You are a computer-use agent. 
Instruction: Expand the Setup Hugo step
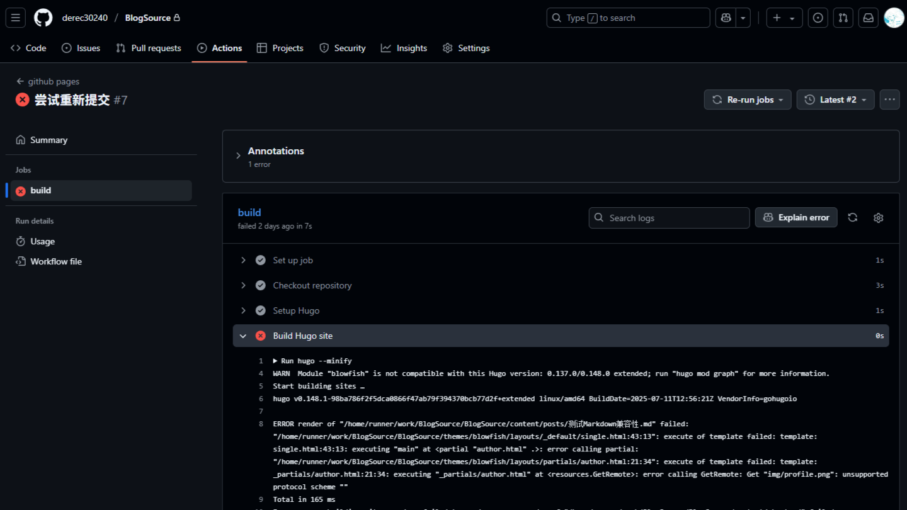coord(561,310)
